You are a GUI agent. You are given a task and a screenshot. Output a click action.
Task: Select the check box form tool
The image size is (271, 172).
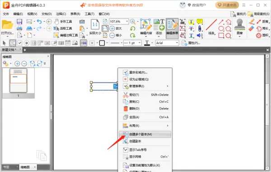(x=20, y=43)
